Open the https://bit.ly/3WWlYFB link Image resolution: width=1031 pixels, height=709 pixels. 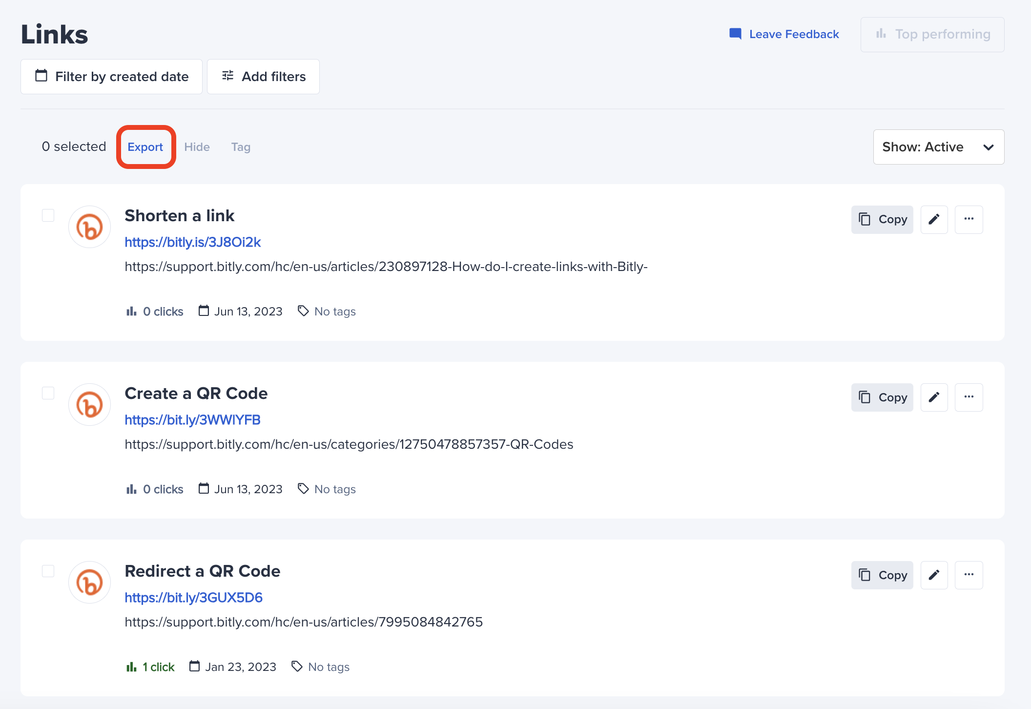pos(192,420)
